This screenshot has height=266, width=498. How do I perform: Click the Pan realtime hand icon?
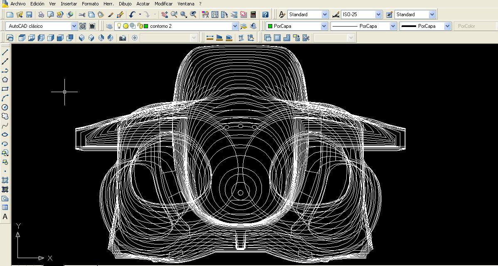click(165, 15)
